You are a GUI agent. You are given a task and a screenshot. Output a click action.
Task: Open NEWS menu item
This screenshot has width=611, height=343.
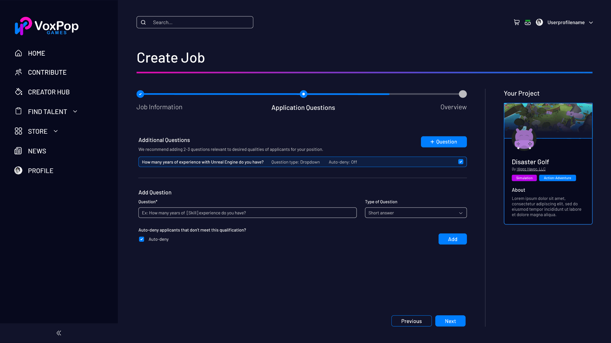coord(37,151)
